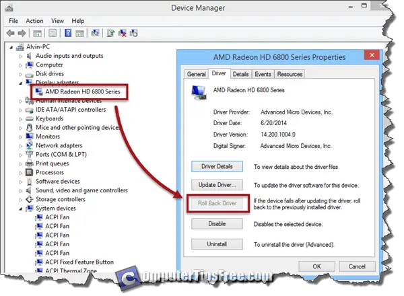Switch to the Resources tab

[290, 74]
